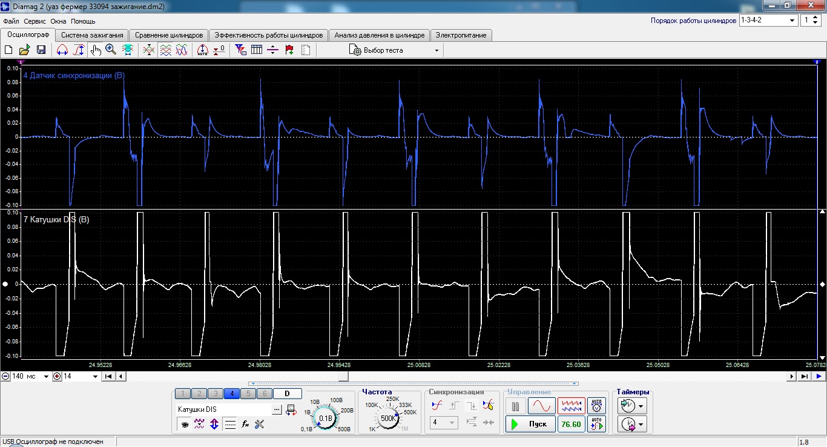Click the 76.60 green value button

pyautogui.click(x=571, y=424)
